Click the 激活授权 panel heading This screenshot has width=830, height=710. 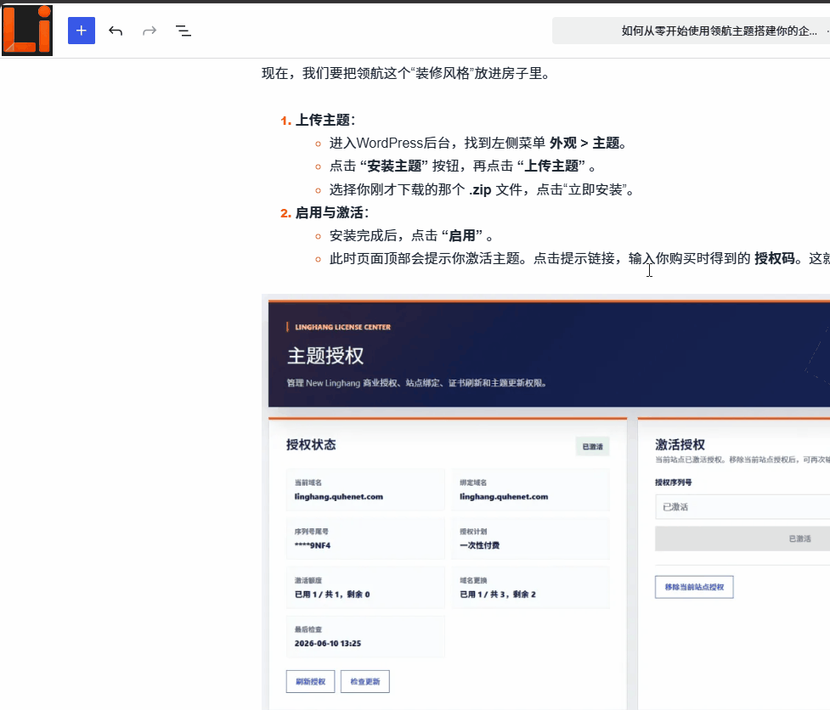pyautogui.click(x=680, y=444)
